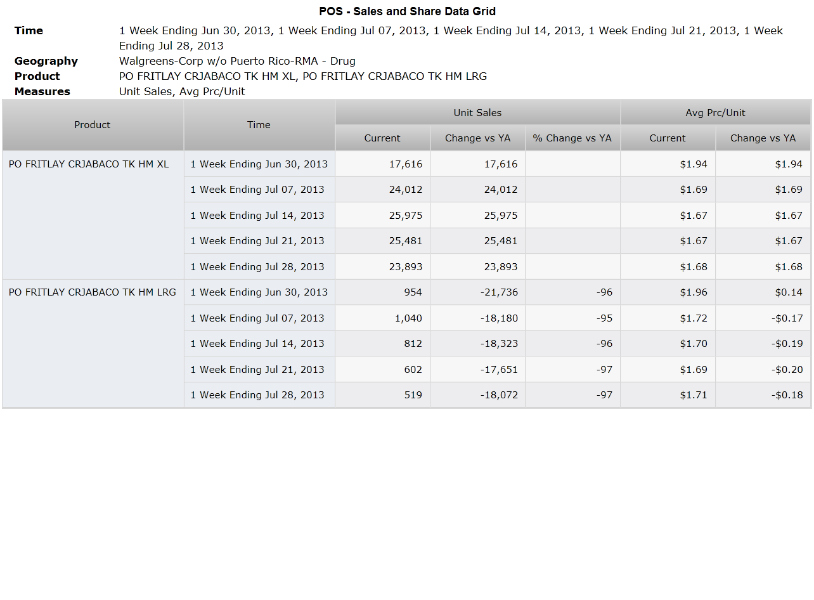Image resolution: width=814 pixels, height=600 pixels.
Task: Click the Time label in the report summary
Action: pos(29,30)
